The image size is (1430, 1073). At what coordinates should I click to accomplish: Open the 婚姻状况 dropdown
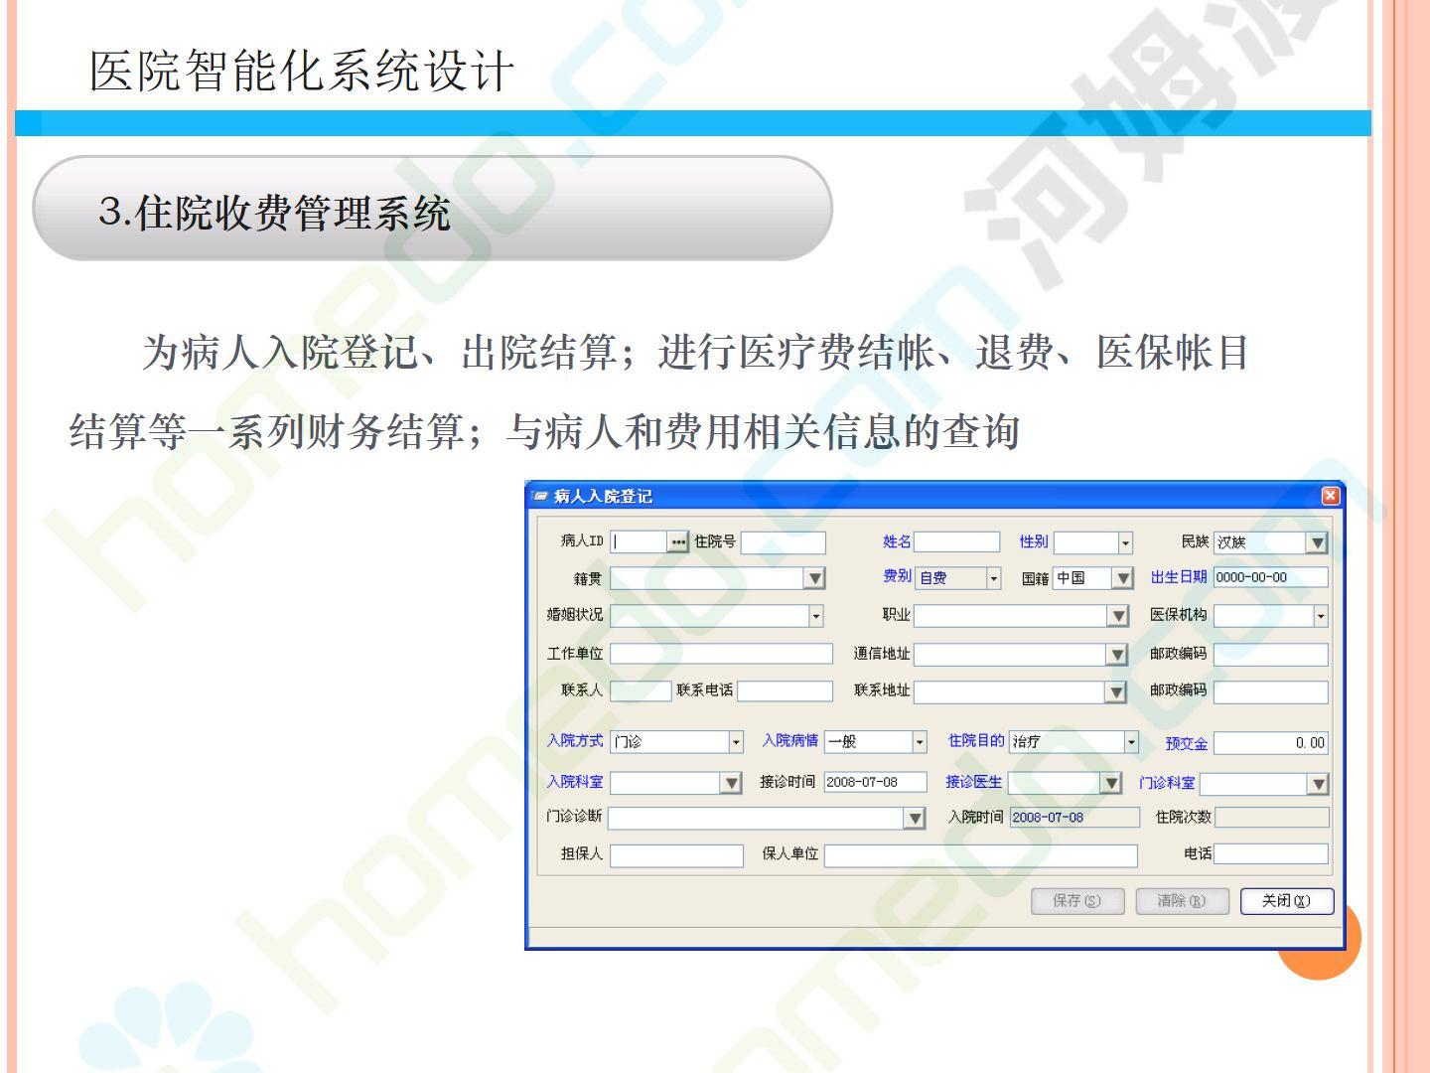pos(815,616)
